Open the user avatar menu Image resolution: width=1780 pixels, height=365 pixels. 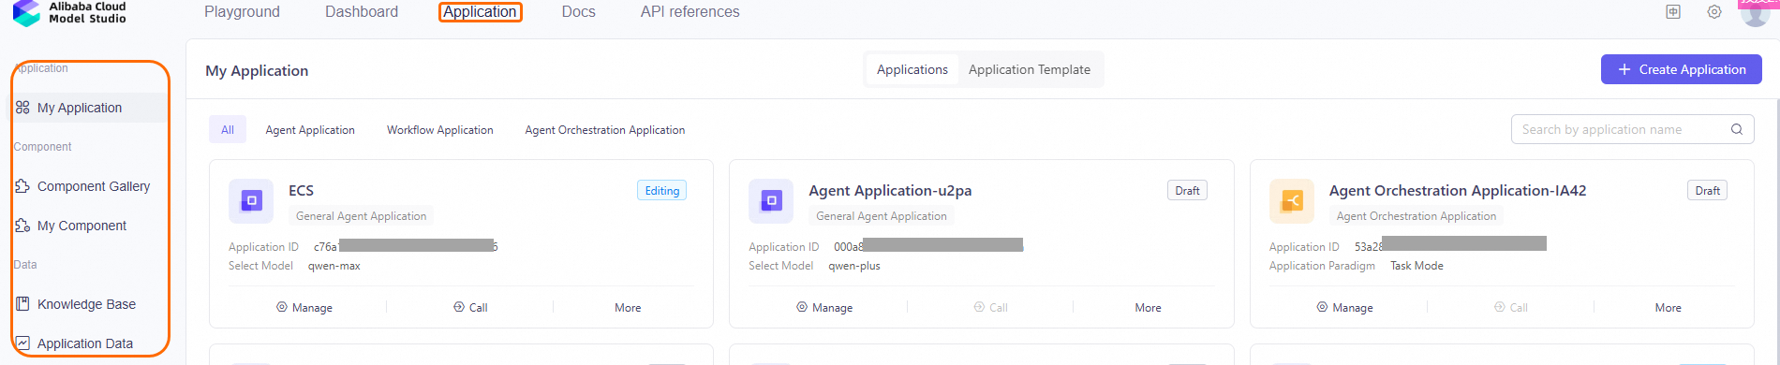1755,12
